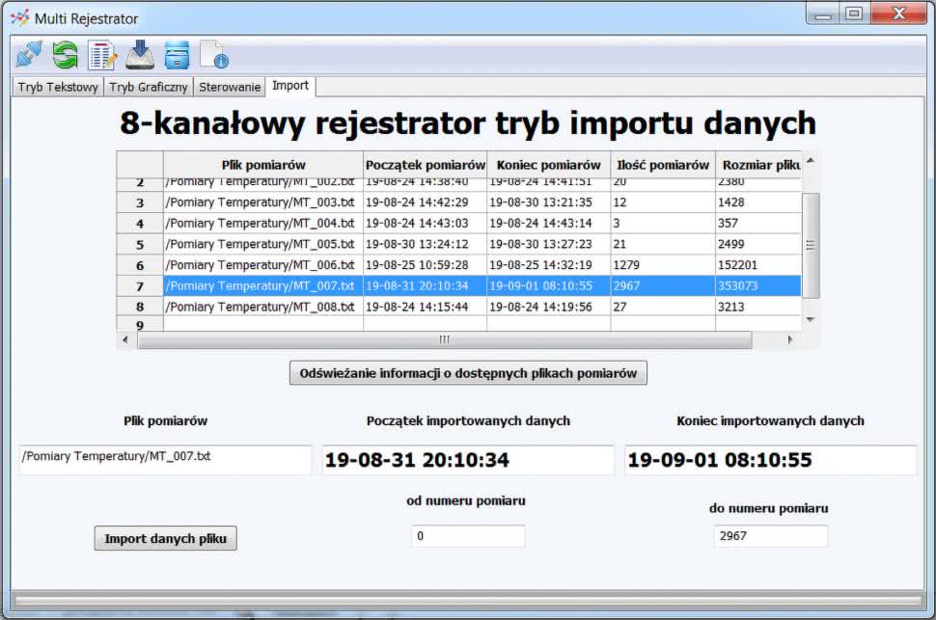Open the Tryb Graficzny tab

tap(149, 87)
